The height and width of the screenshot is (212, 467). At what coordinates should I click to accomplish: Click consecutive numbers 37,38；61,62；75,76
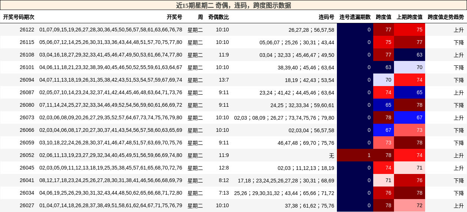(x=309, y=206)
